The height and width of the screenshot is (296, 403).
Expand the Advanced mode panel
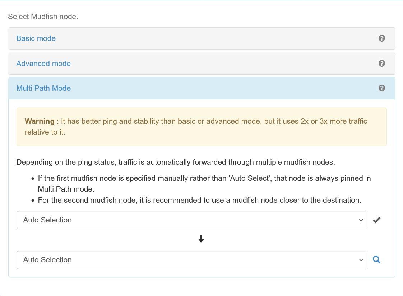(43, 64)
